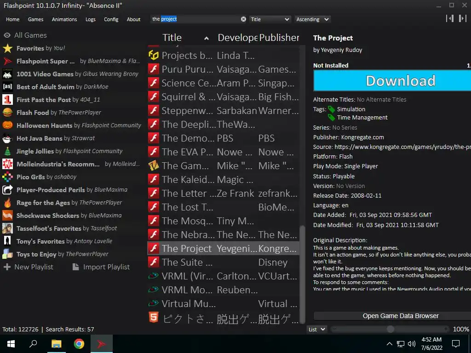Click Open Game Data Browser button

click(392, 316)
